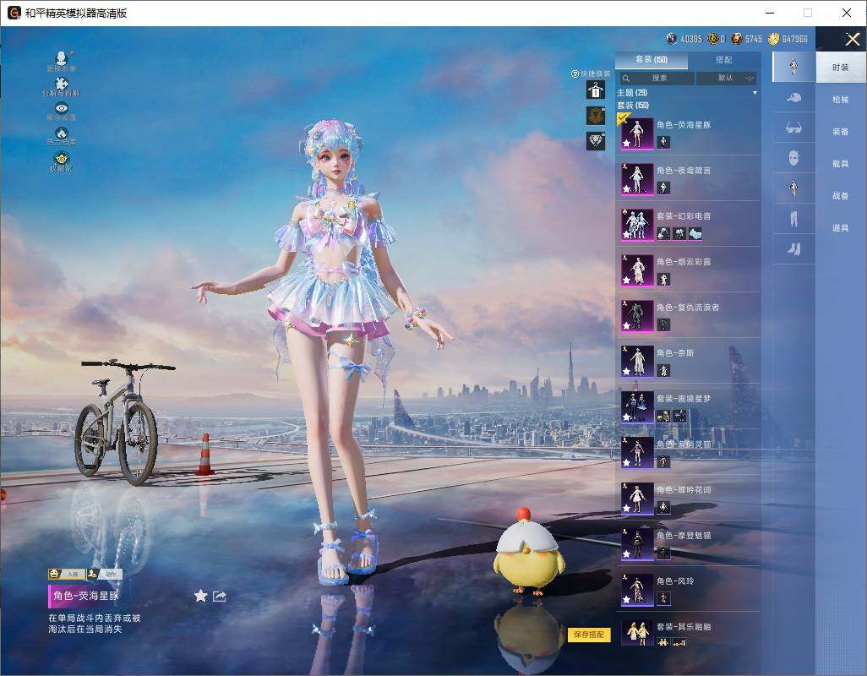Viewport: 867px width, 676px height.
Task: Open the 更换形象 change-avatar icon
Action: [x=62, y=57]
